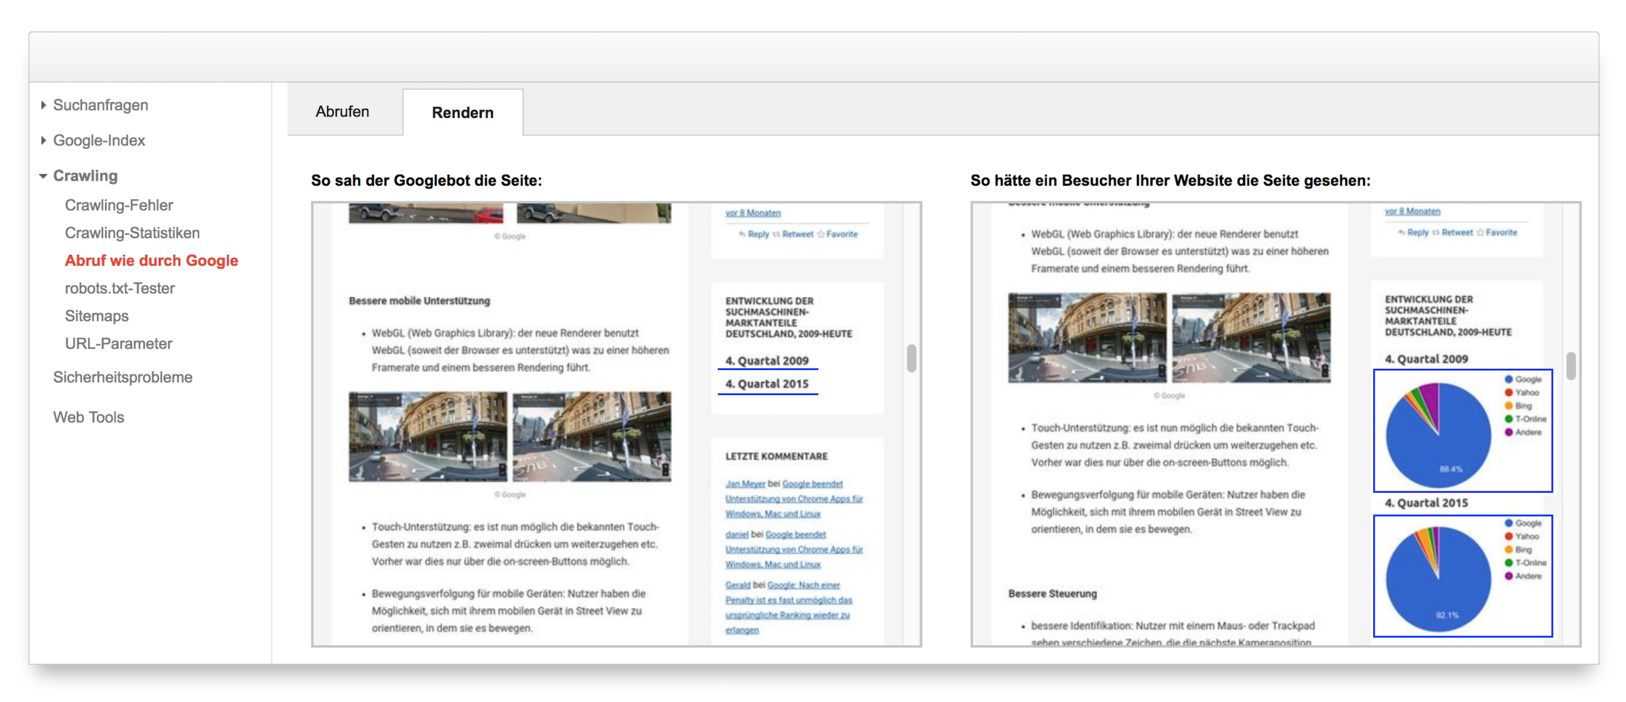1626x702 pixels.
Task: Select the Rendern tab
Action: [x=462, y=113]
